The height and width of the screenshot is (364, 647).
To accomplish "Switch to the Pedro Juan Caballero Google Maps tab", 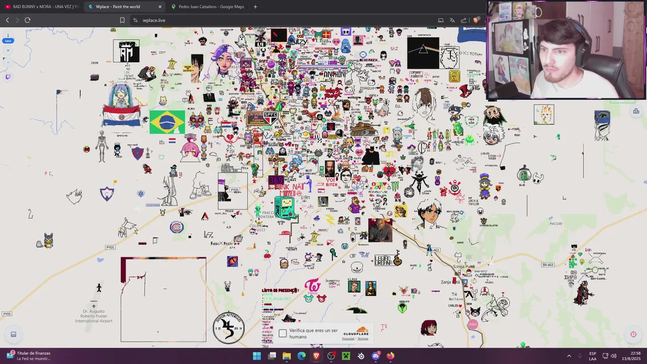I will point(207,7).
